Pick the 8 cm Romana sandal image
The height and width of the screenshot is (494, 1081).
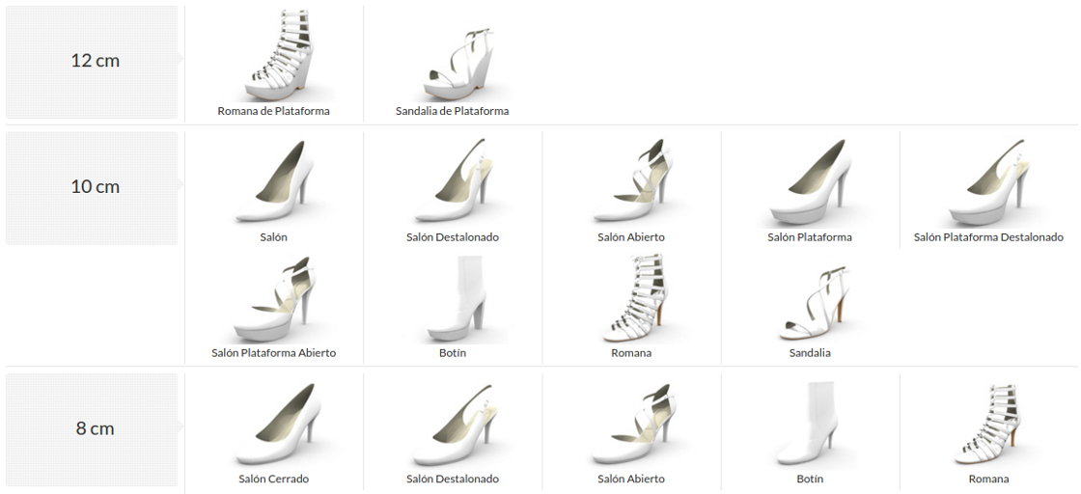tap(988, 424)
